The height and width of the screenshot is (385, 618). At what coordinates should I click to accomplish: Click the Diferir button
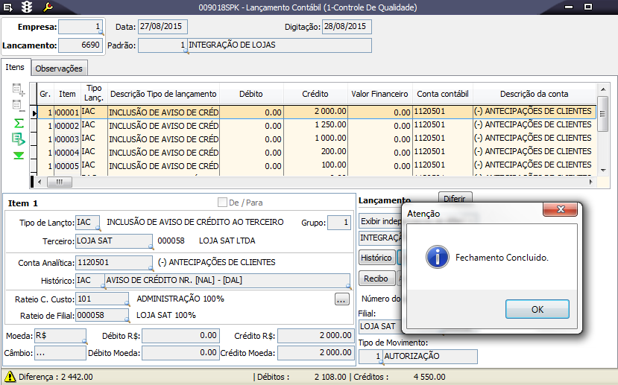[x=455, y=198]
